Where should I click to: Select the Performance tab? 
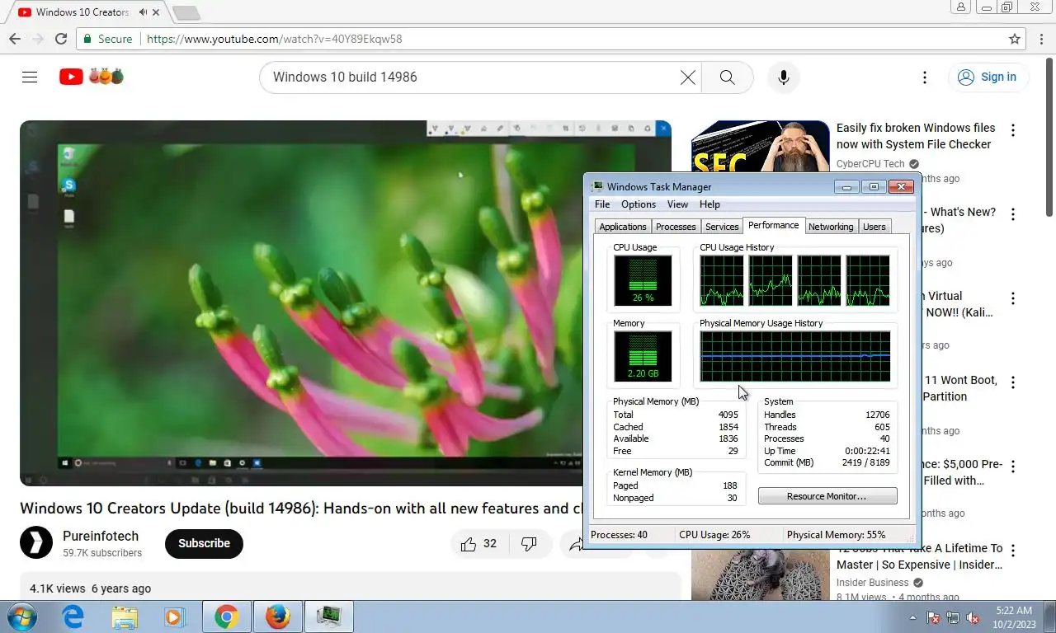point(774,225)
